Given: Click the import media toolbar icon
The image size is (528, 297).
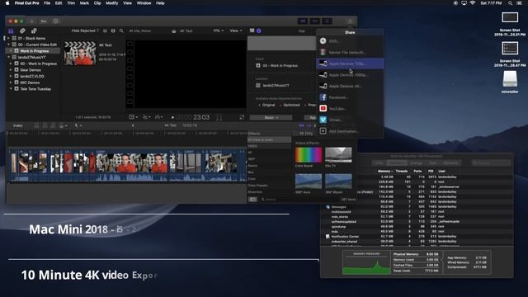Looking at the screenshot, I should 32,21.
